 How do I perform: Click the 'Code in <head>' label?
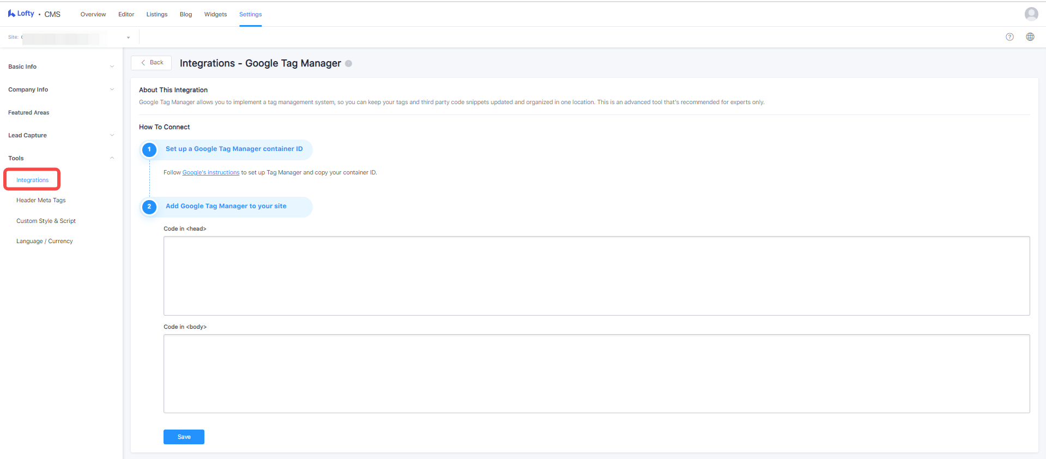[185, 229]
